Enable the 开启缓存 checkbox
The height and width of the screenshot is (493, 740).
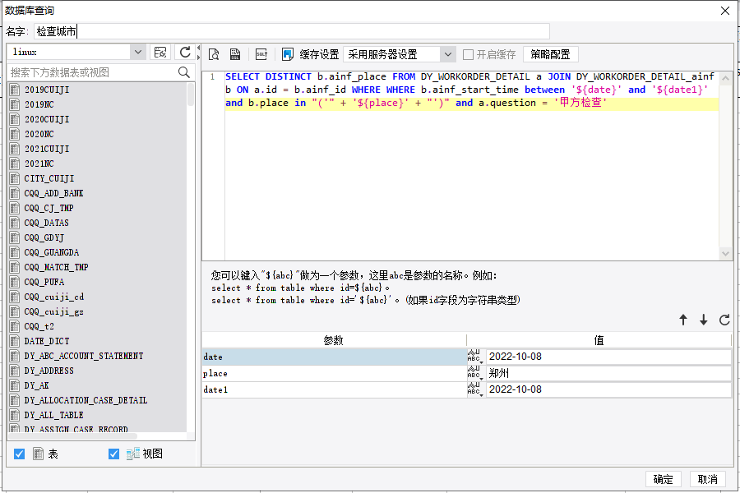(x=468, y=54)
